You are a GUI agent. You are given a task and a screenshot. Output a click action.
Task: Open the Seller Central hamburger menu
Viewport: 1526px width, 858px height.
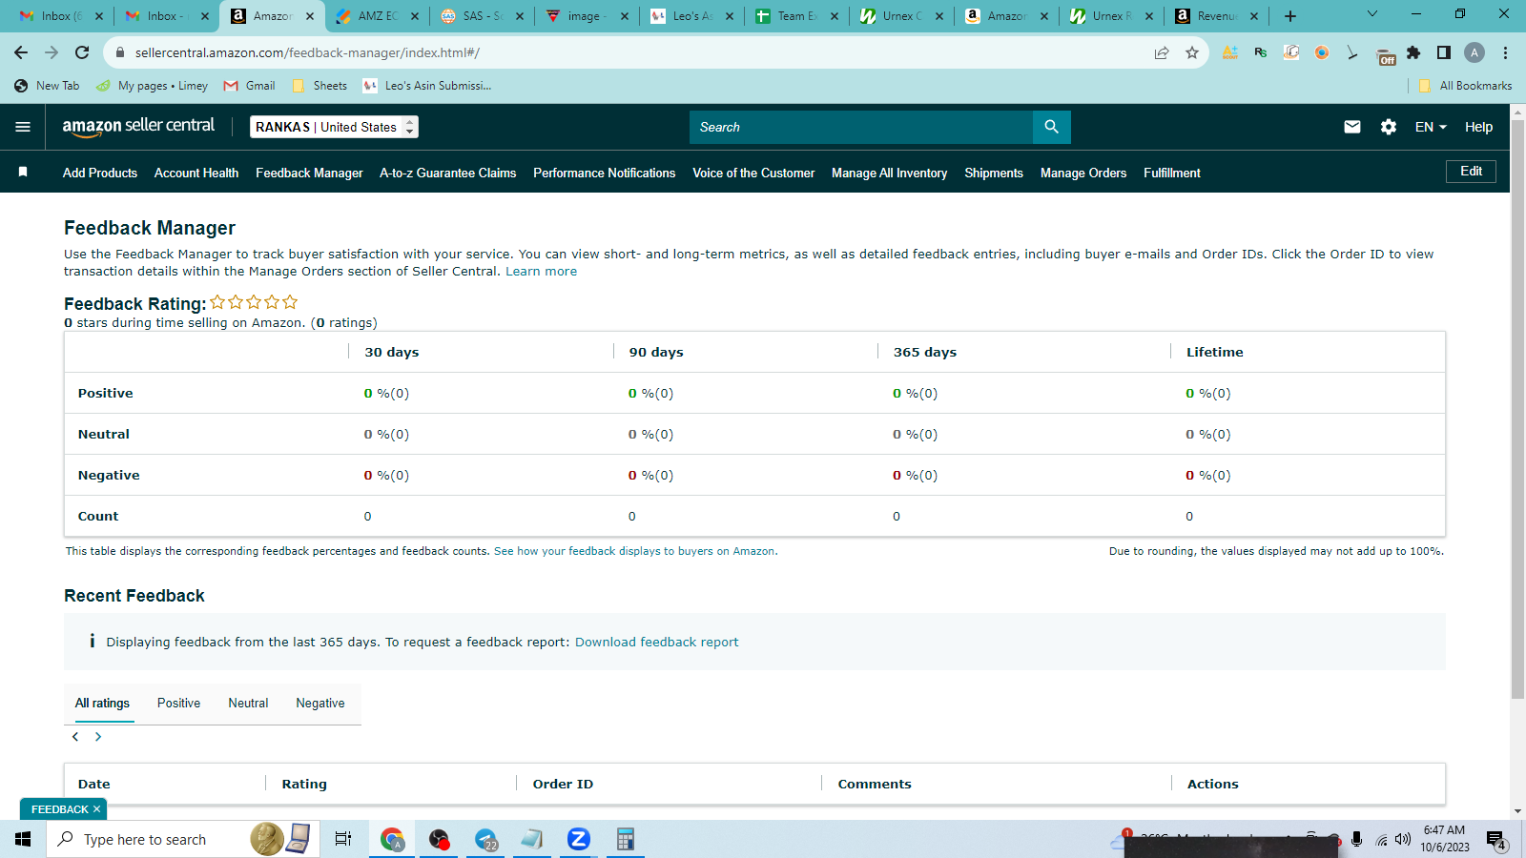23,127
